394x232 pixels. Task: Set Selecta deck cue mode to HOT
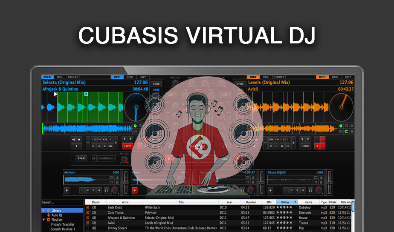coord(143,77)
